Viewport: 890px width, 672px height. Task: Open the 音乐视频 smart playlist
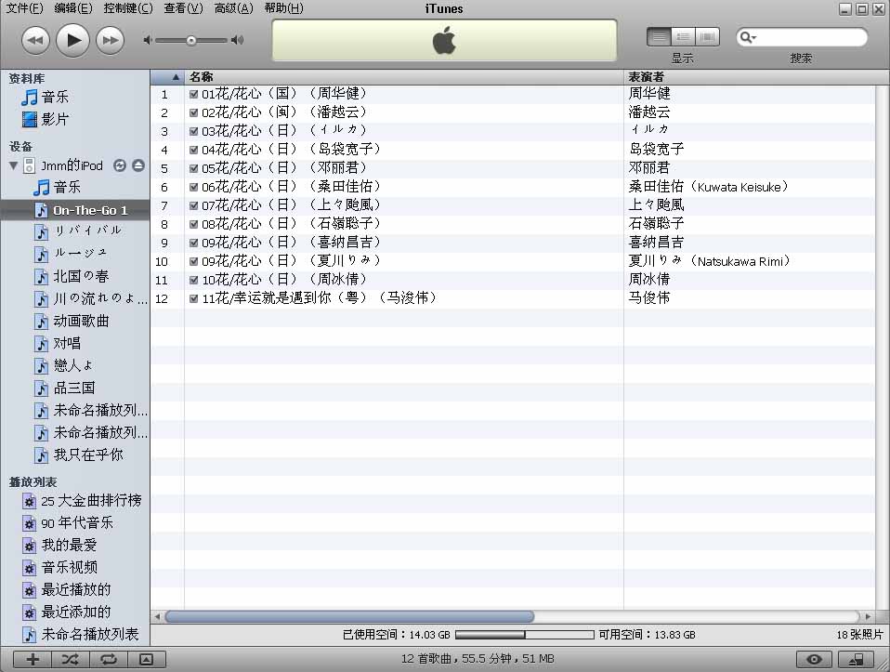pyautogui.click(x=69, y=568)
